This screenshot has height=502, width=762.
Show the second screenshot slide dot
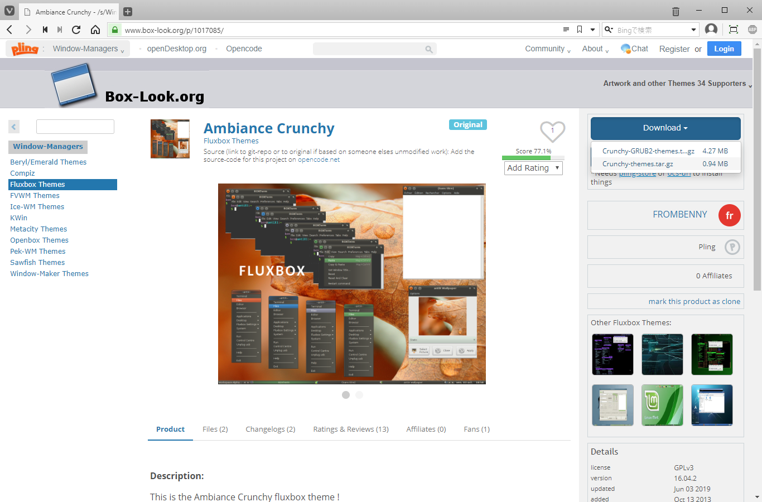point(359,395)
